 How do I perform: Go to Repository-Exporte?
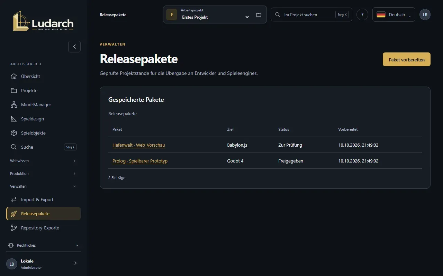[43, 228]
